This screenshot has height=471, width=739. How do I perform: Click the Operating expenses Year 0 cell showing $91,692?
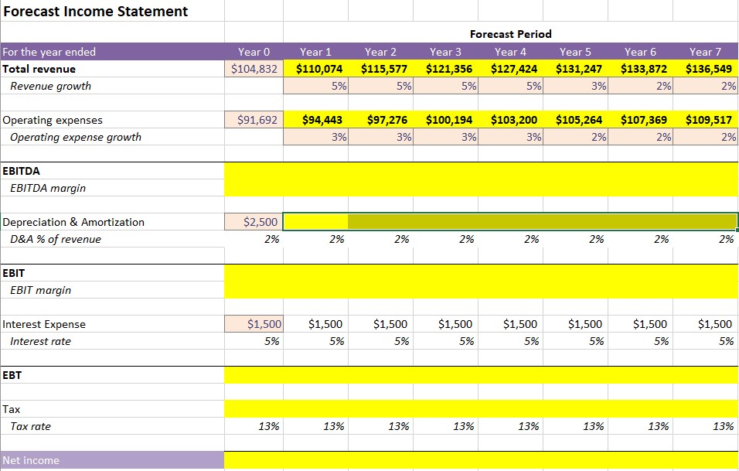[253, 119]
